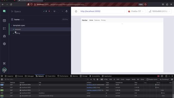Filter requests by HTML
This screenshot has height=98, width=174.
pyautogui.click(x=106, y=79)
